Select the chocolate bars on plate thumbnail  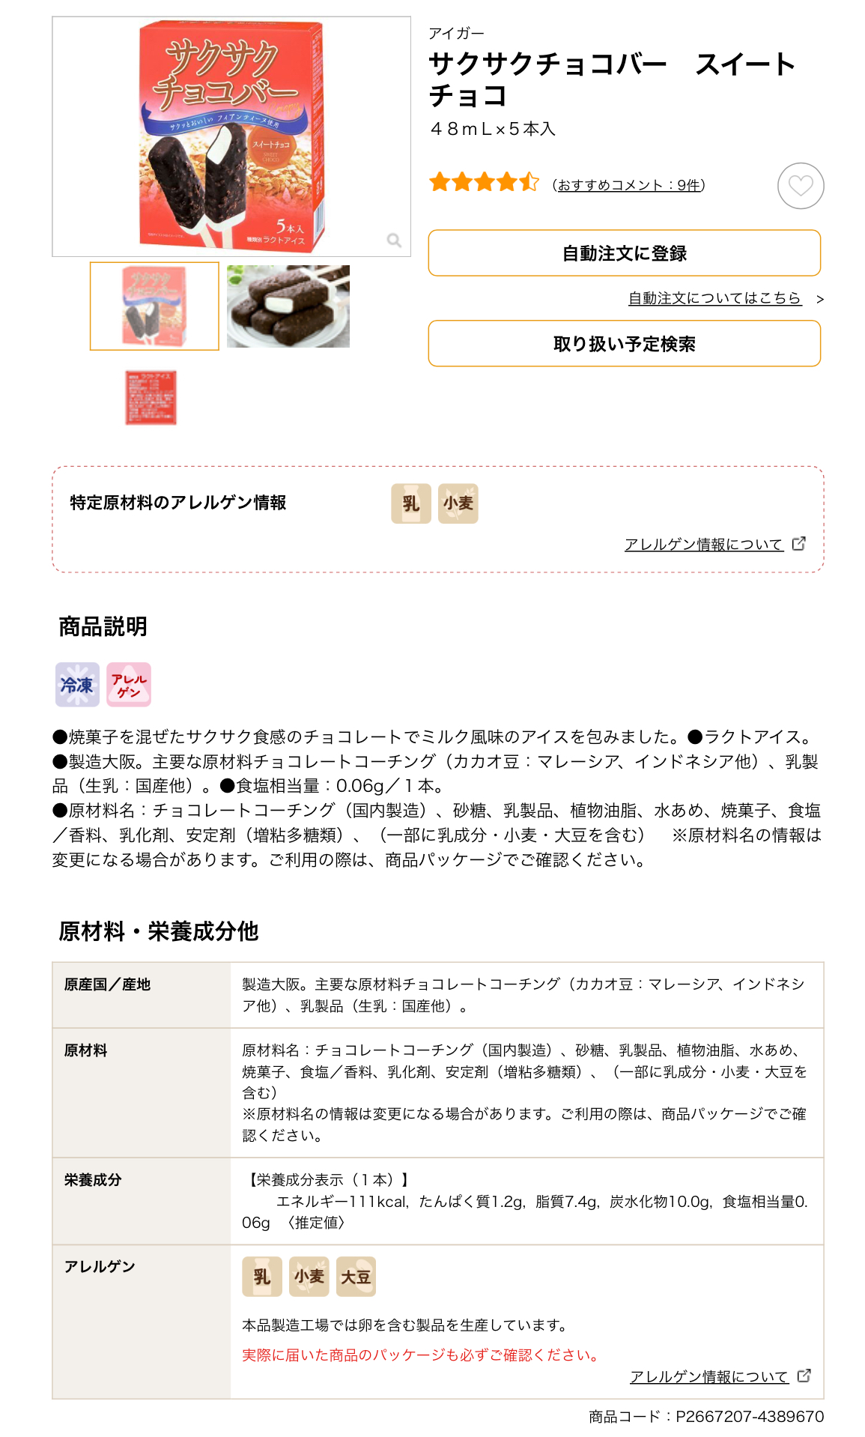pyautogui.click(x=288, y=306)
